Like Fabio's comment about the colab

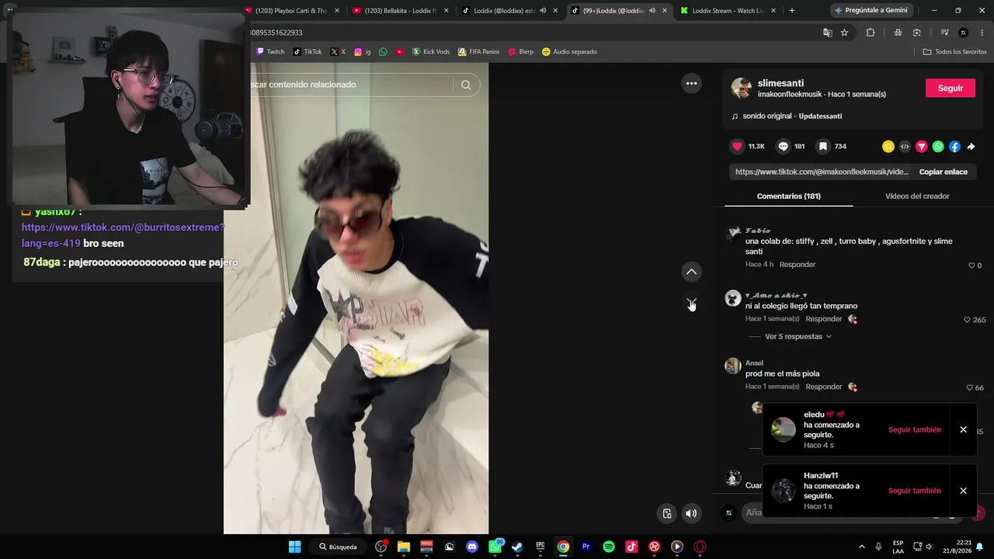(971, 266)
